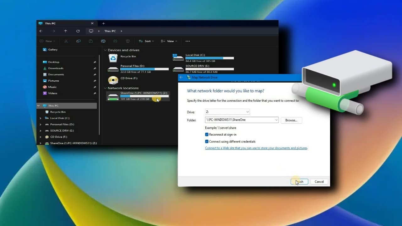Expand Local Disk (C:) in the navigation pane
The width and height of the screenshot is (402, 226).
pos(40,118)
